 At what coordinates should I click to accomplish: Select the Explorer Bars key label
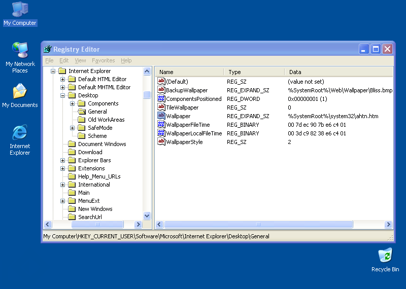pyautogui.click(x=94, y=160)
